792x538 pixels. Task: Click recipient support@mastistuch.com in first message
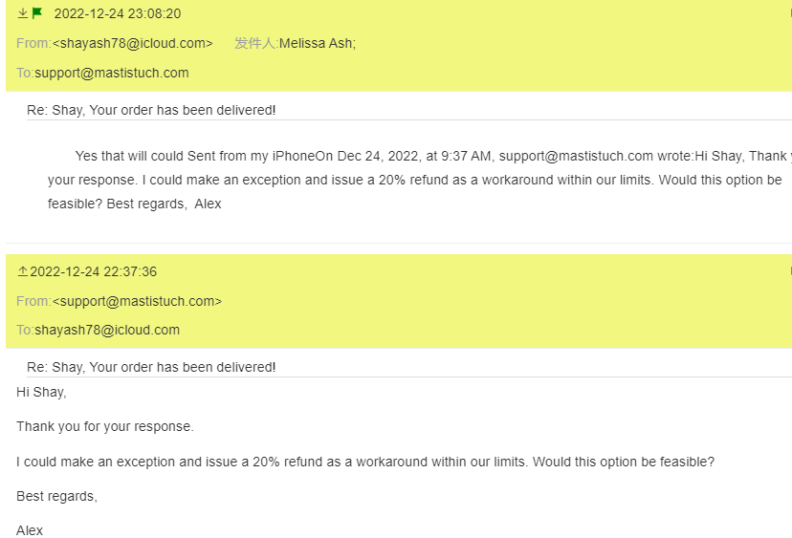tap(112, 73)
